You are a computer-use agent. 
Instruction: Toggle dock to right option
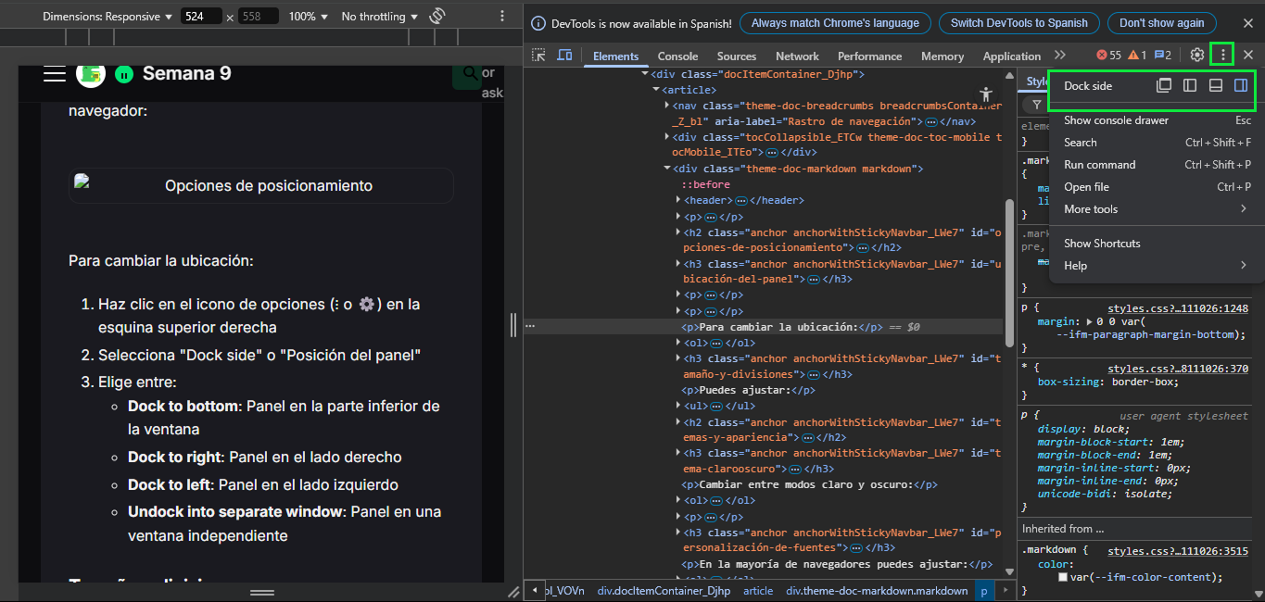1241,86
